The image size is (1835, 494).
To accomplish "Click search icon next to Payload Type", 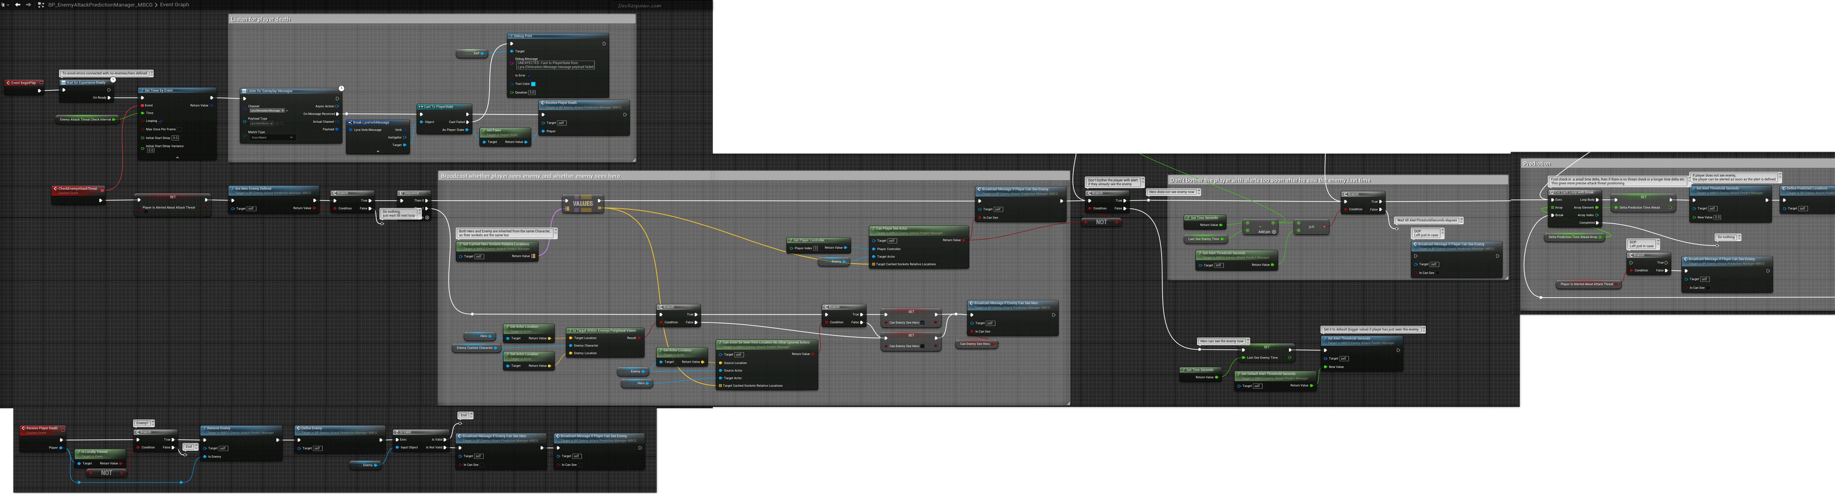I will [282, 124].
